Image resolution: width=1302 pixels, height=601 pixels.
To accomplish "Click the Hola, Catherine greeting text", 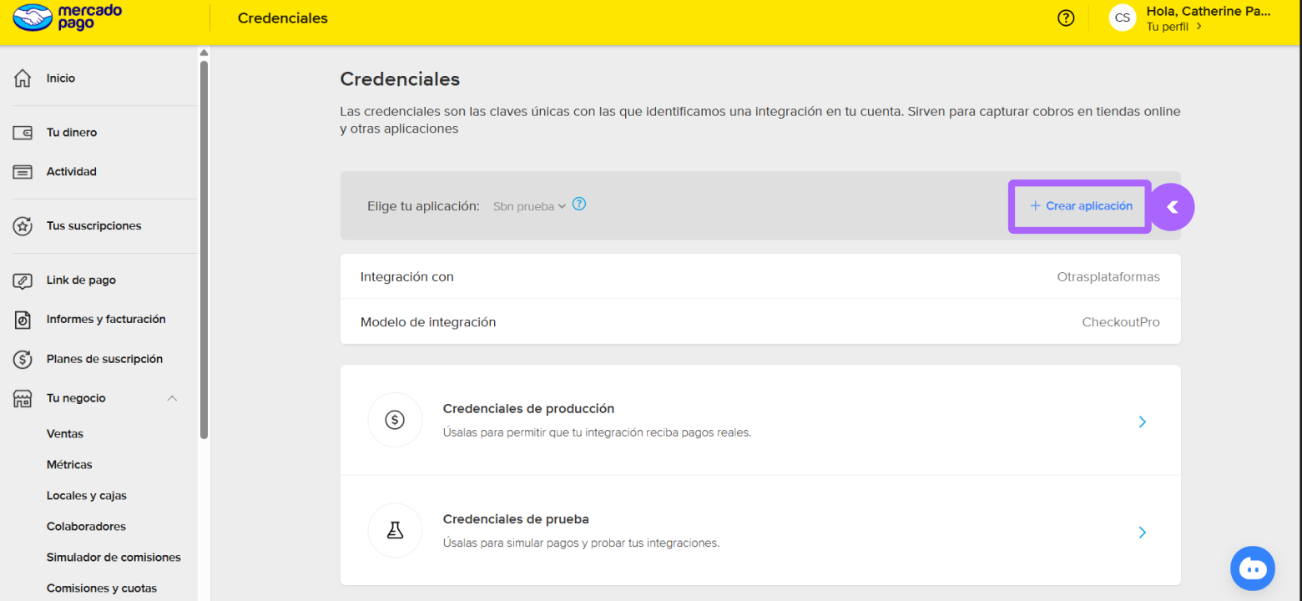I will pos(1209,12).
